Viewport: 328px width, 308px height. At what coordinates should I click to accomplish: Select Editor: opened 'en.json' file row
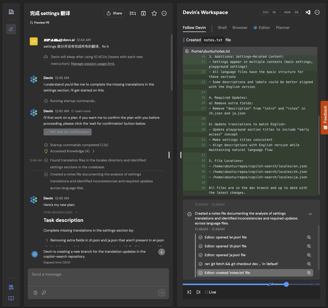[x=255, y=237]
